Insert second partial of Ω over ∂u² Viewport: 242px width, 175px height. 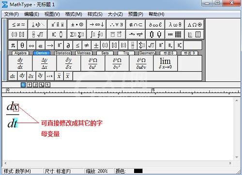pyautogui.click(x=93, y=63)
